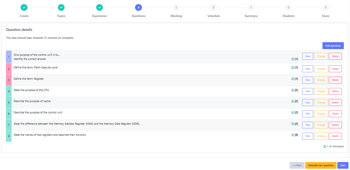The width and height of the screenshot is (350, 170).
Task: Select step 8 Students
Action: coord(289,7)
